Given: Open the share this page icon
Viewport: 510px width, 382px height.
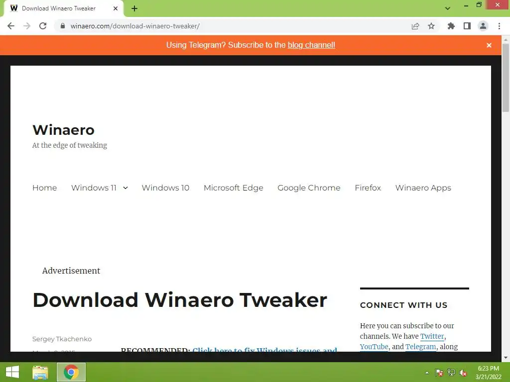Looking at the screenshot, I should tap(415, 26).
